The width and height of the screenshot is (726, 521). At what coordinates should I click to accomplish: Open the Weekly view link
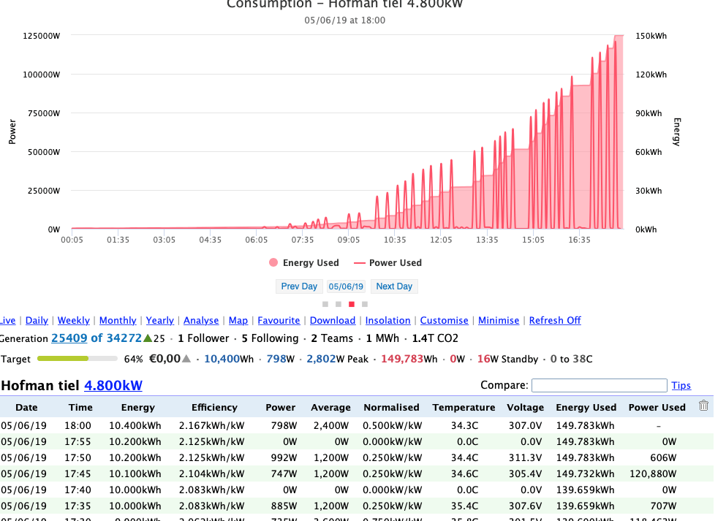tap(74, 320)
